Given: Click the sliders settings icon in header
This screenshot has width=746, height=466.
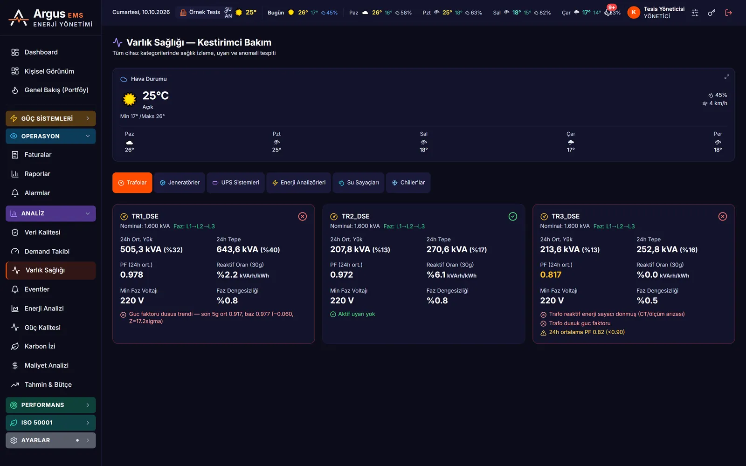Looking at the screenshot, I should coord(695,13).
